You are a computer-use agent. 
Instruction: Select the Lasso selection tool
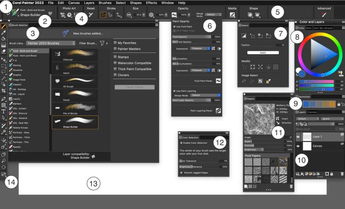pos(3,72)
